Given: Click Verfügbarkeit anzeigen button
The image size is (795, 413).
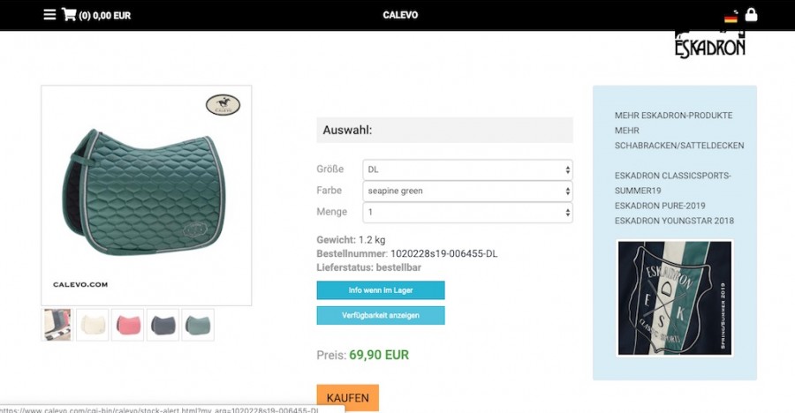Looking at the screenshot, I should 381,315.
